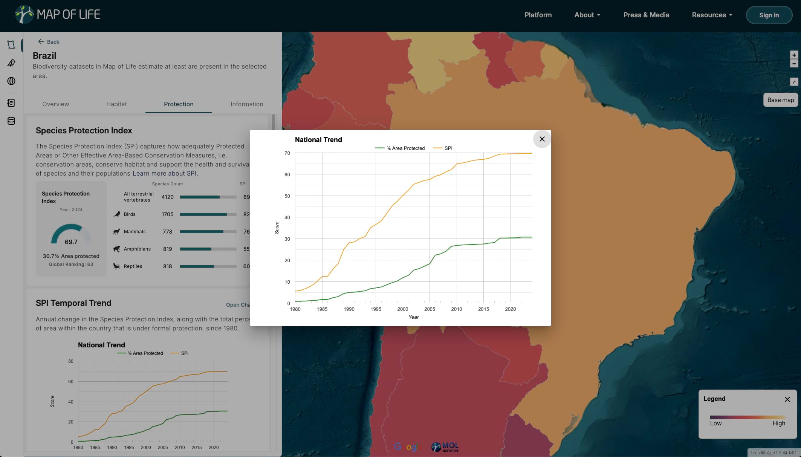
Task: Open the globe sidebar icon
Action: [x=11, y=81]
